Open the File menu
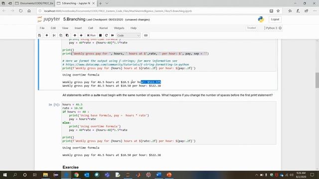 coord(42,28)
